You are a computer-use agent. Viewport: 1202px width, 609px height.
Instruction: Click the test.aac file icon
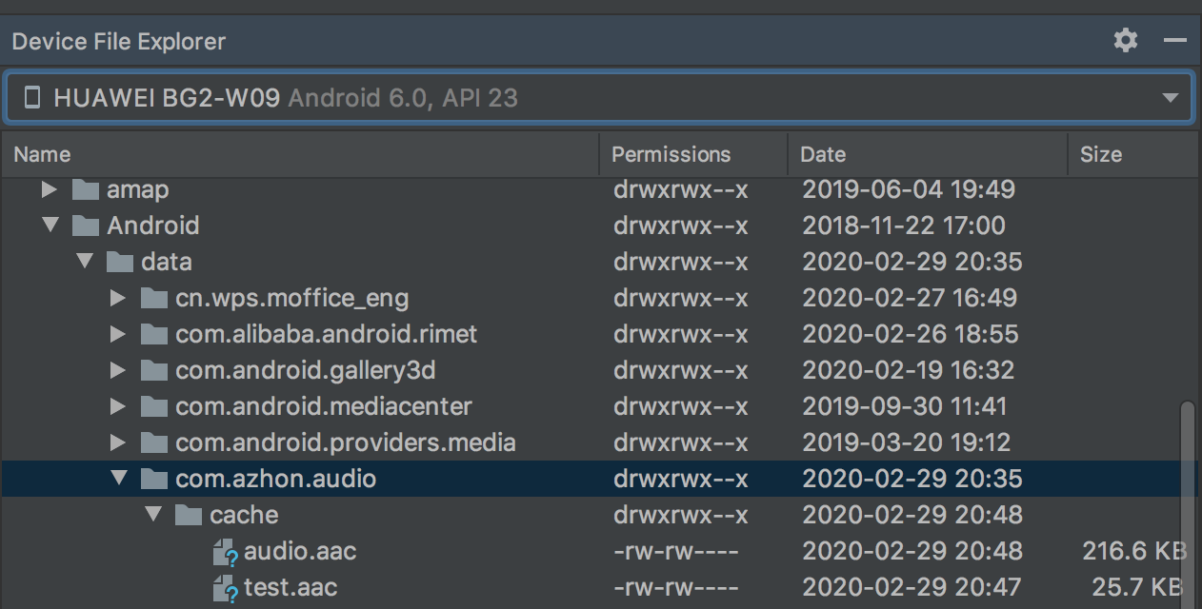[225, 588]
